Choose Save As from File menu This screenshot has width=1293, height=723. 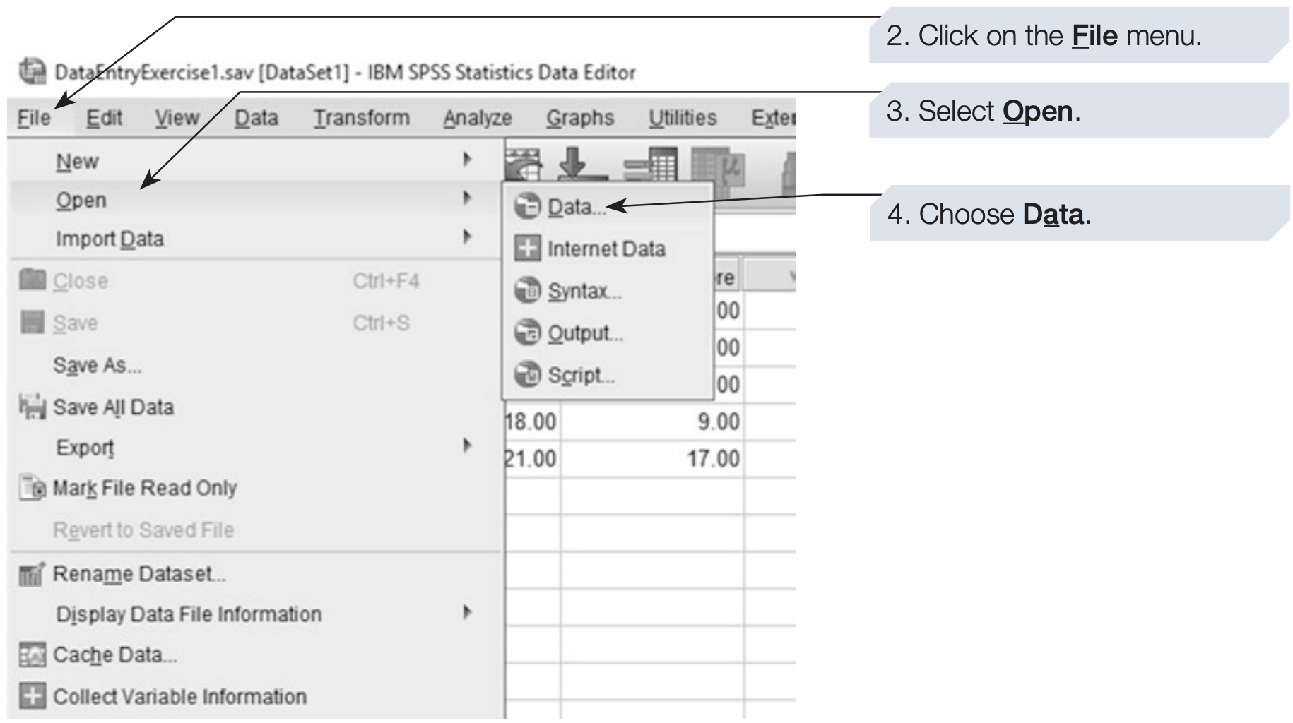[x=98, y=366]
